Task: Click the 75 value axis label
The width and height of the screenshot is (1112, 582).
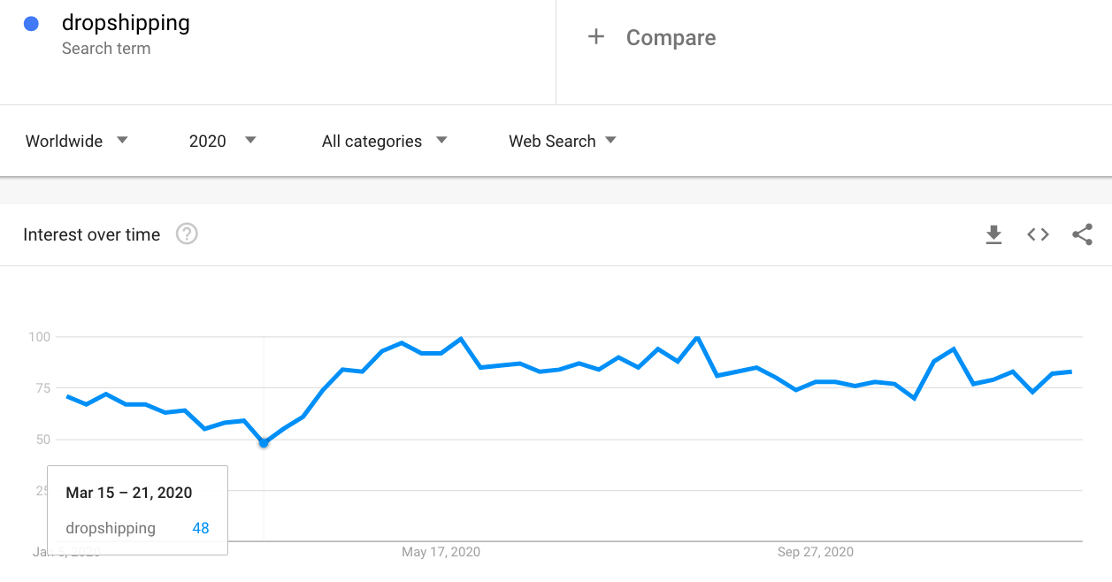Action: point(42,388)
